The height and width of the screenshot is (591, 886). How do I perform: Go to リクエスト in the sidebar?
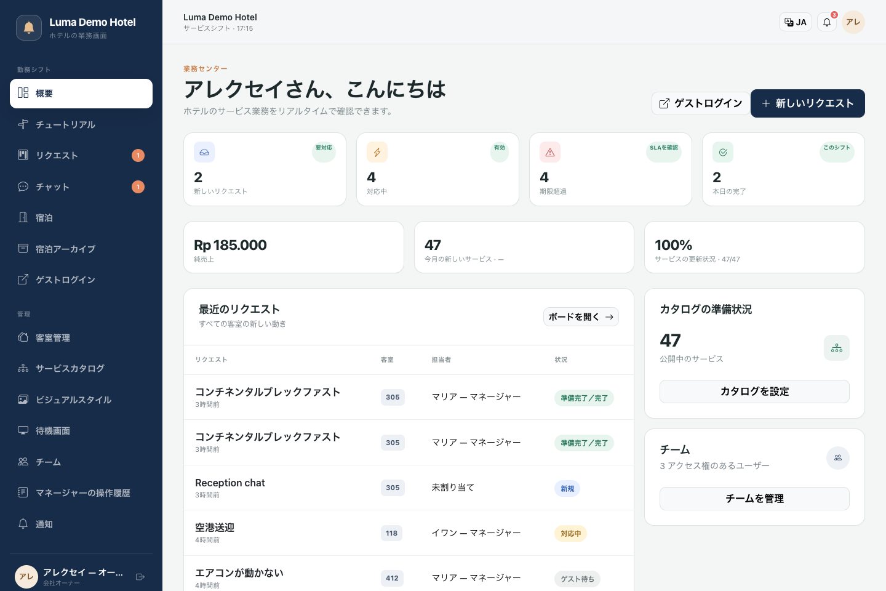point(81,155)
